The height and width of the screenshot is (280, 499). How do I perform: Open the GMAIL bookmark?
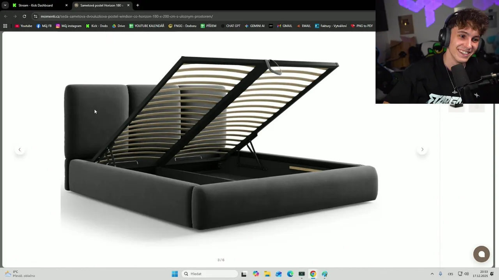(x=285, y=26)
